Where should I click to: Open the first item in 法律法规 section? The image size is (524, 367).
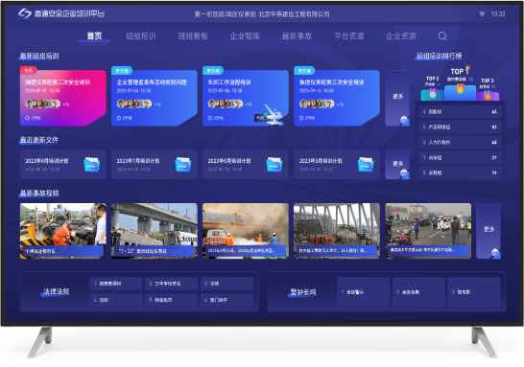[x=116, y=284]
